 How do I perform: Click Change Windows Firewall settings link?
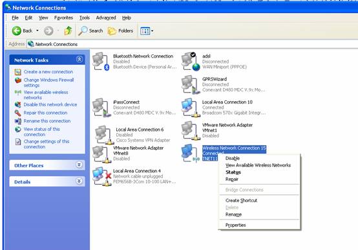pyautogui.click(x=48, y=82)
